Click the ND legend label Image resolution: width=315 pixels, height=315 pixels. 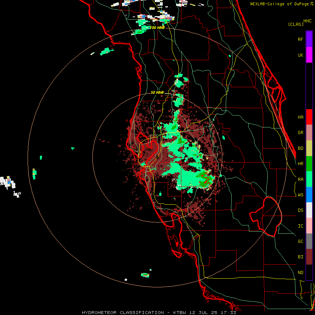coord(300,272)
